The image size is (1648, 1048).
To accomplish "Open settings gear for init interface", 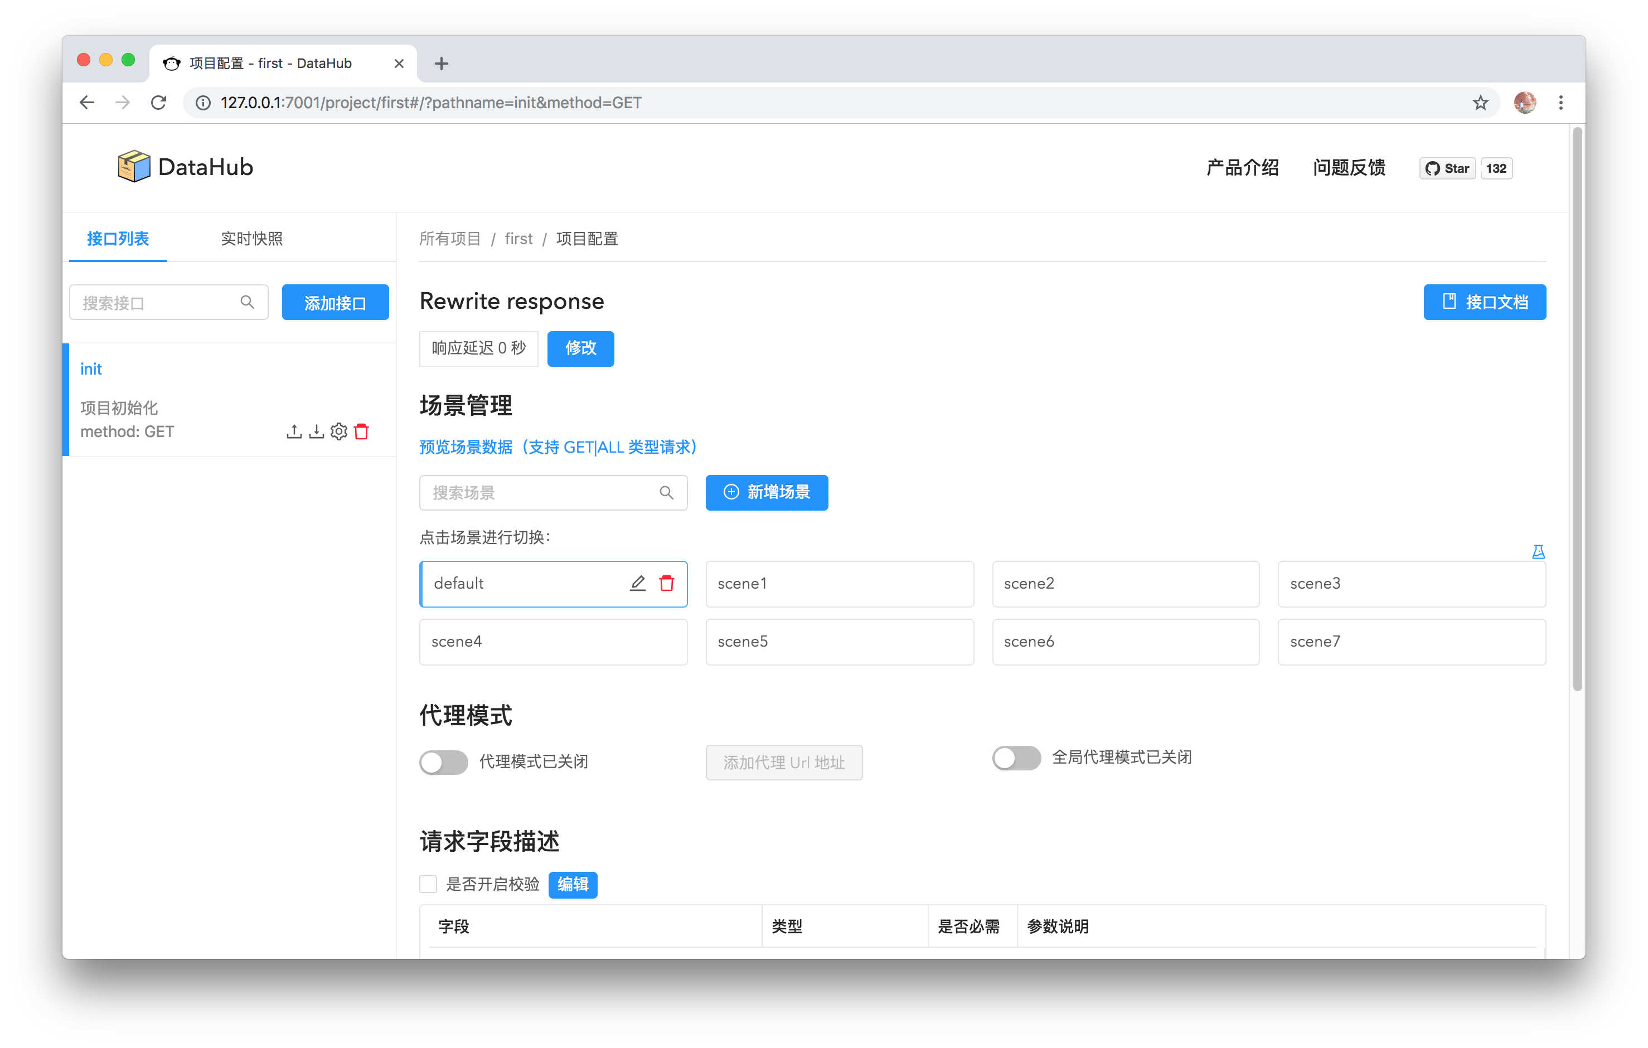I will point(339,431).
